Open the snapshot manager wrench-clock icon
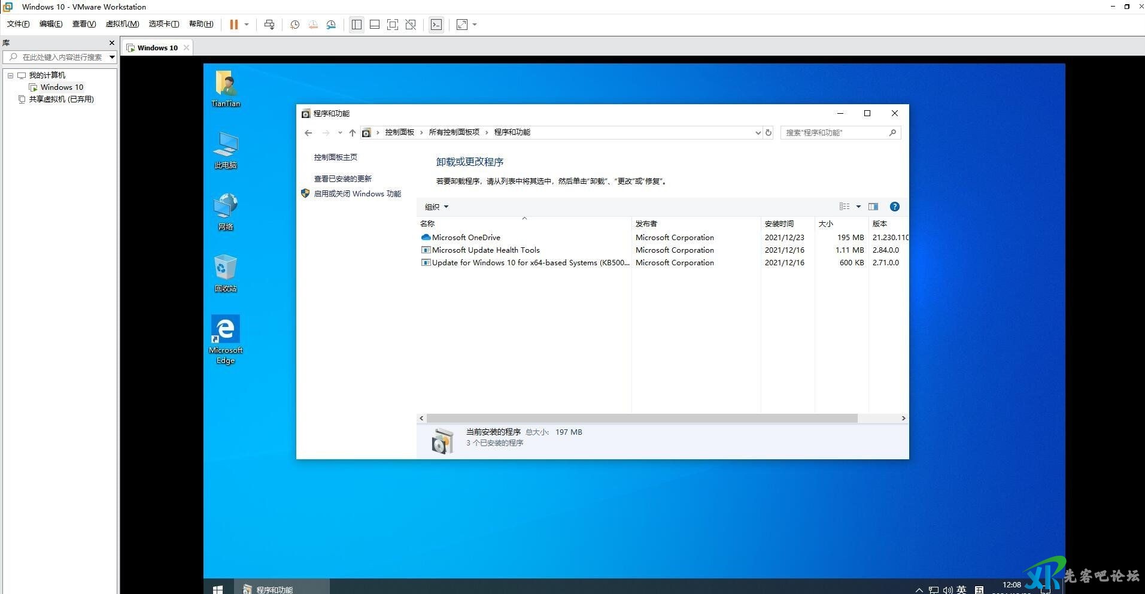This screenshot has width=1145, height=594. tap(331, 25)
